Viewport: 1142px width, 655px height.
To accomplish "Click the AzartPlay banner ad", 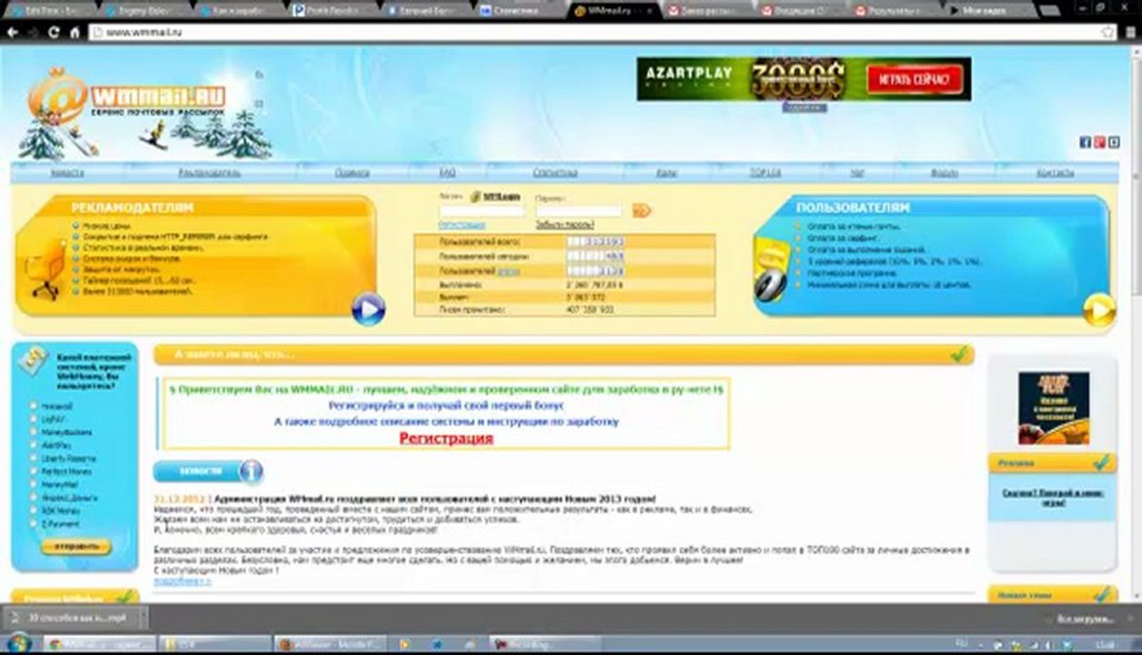I will pos(803,79).
